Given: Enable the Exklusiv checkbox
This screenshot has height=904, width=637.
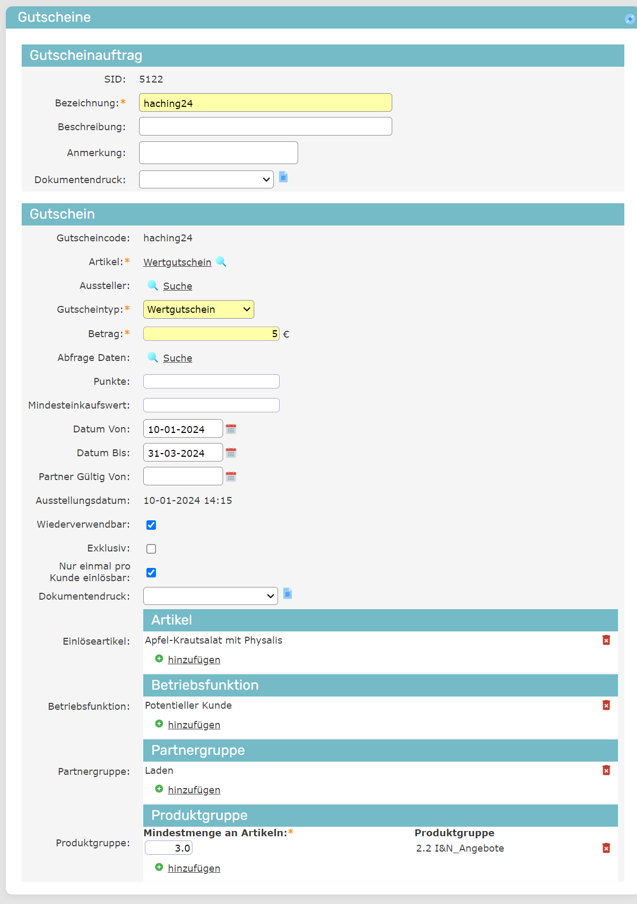Looking at the screenshot, I should [151, 549].
